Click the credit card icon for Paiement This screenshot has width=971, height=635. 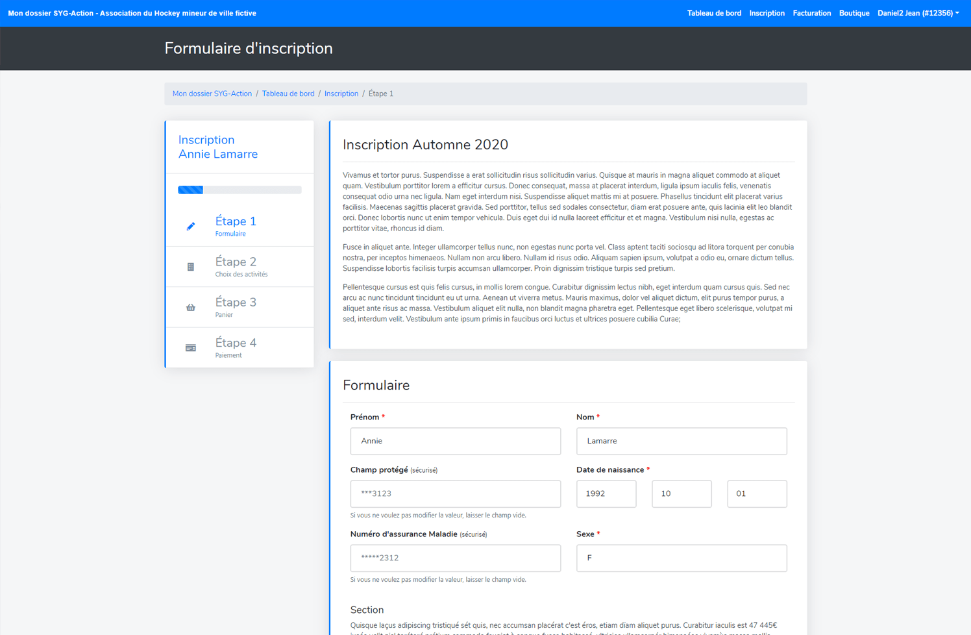tap(190, 347)
